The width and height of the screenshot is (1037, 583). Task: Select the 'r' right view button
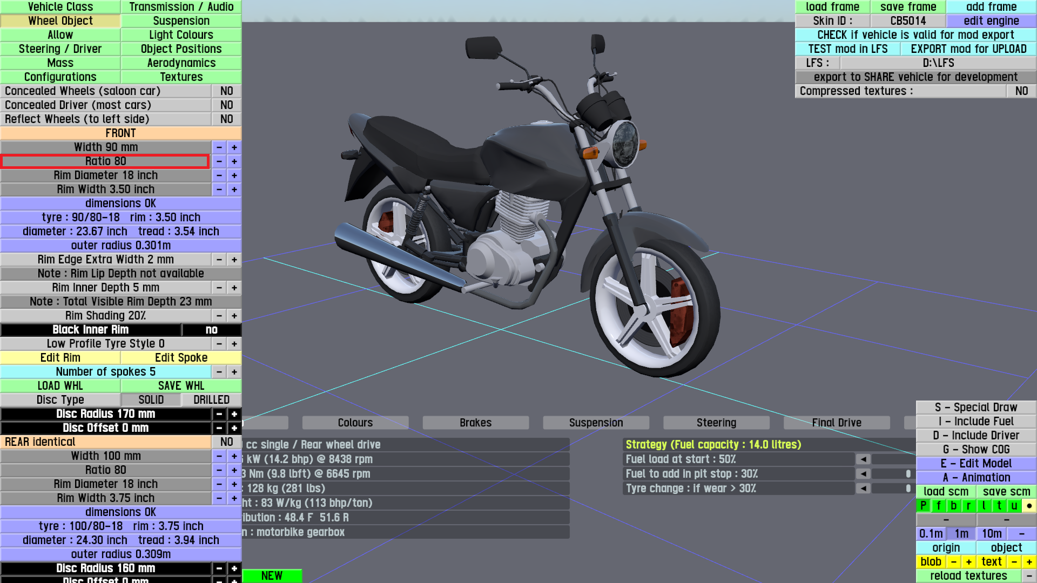(968, 506)
